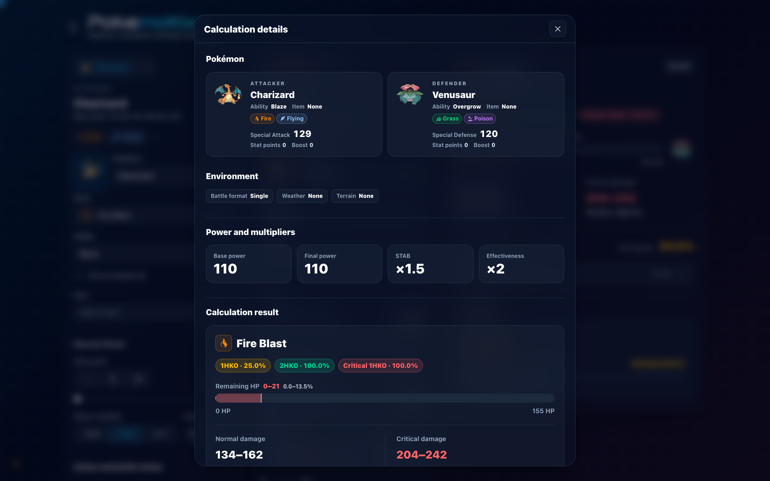Image resolution: width=770 pixels, height=481 pixels.
Task: Click the Flying type badge
Action: 292,119
